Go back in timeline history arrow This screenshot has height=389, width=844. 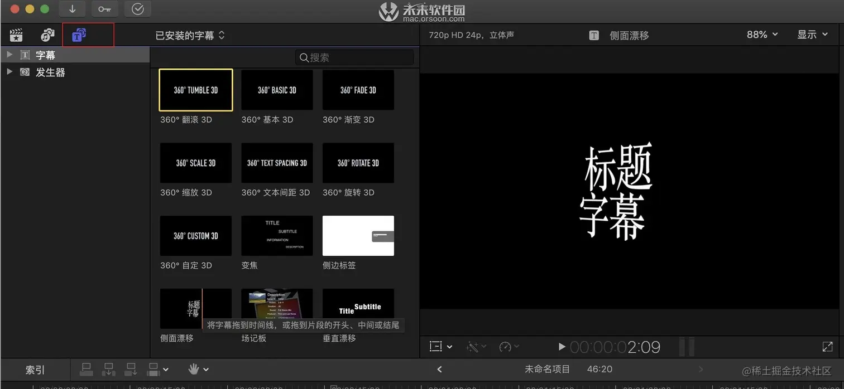(439, 369)
